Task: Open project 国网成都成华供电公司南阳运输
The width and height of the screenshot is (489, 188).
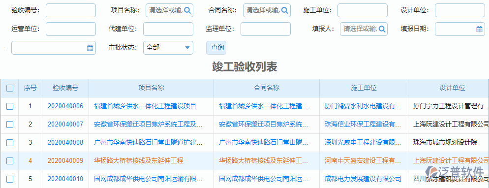Action: tap(148, 179)
